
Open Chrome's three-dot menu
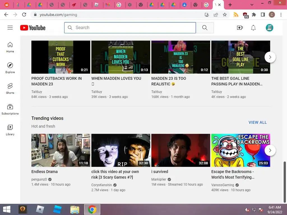pyautogui.click(x=281, y=15)
